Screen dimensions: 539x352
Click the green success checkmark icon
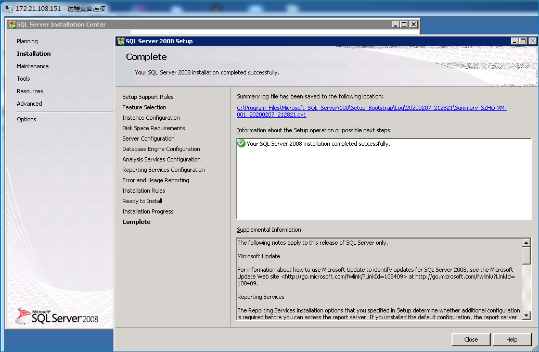coord(241,144)
